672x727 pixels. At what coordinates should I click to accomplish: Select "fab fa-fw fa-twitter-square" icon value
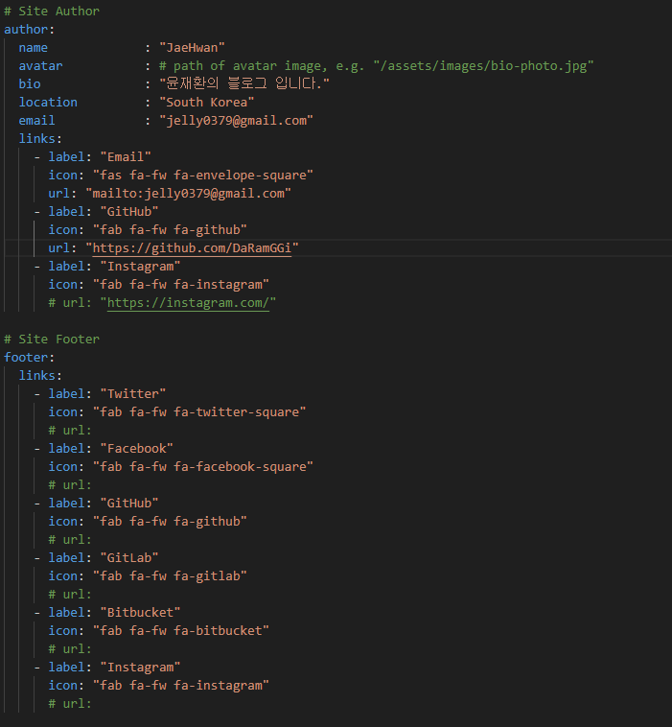[199, 412]
